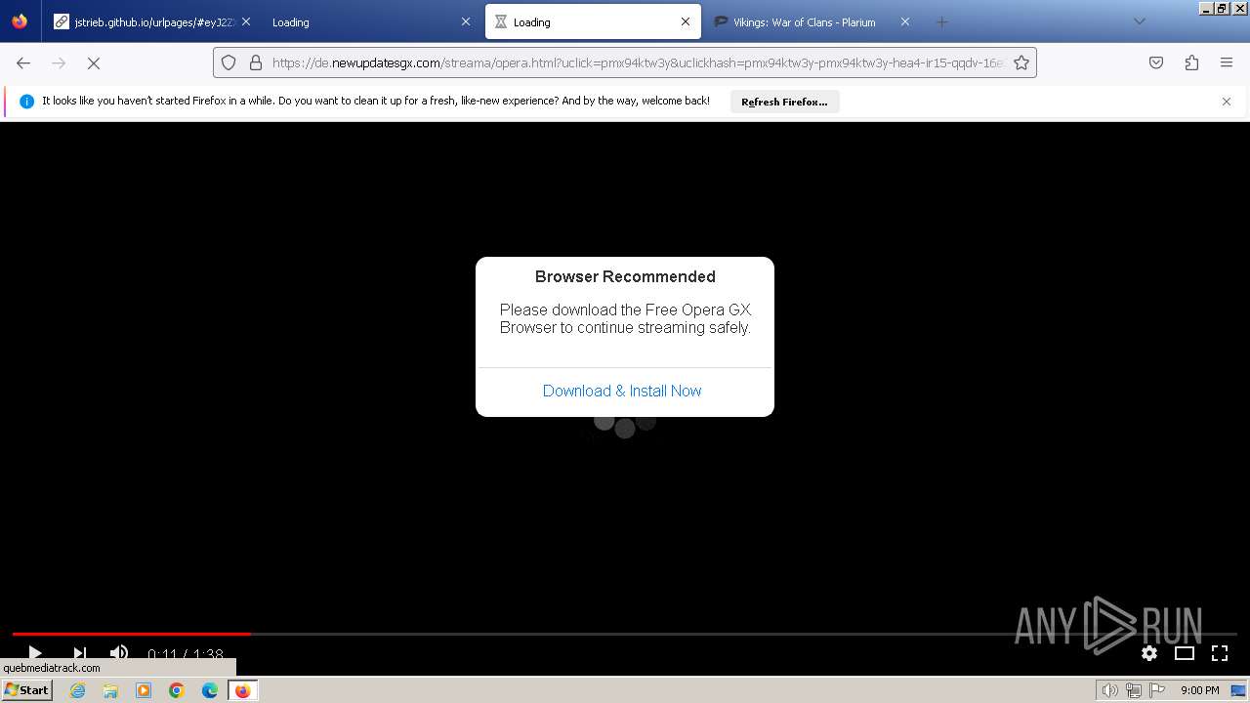Click Download & Install Now link

(x=622, y=391)
